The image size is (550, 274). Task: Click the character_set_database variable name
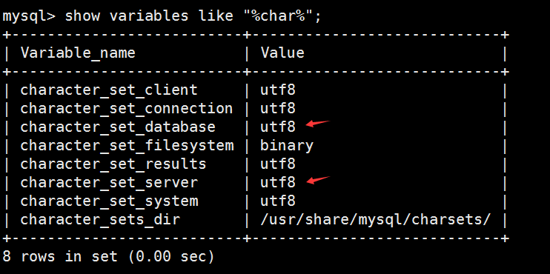point(118,127)
